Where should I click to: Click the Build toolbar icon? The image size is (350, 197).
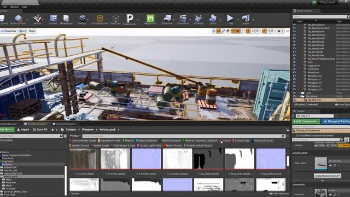tap(213, 20)
